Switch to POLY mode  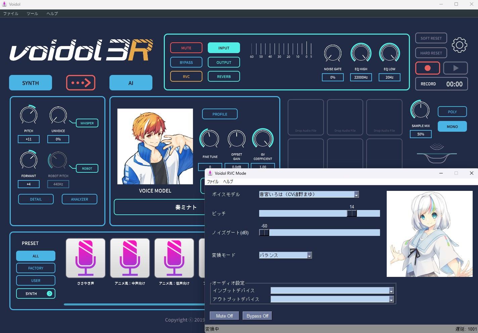pos(452,112)
